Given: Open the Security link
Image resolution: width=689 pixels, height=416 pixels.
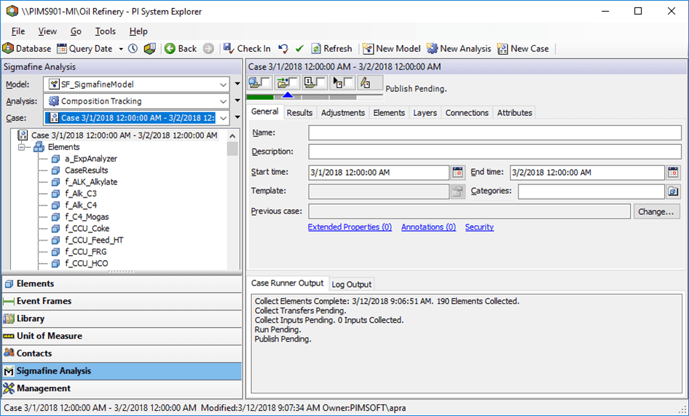Looking at the screenshot, I should click(x=479, y=227).
